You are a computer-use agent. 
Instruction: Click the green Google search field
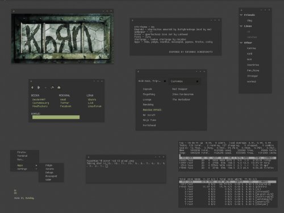(56, 117)
